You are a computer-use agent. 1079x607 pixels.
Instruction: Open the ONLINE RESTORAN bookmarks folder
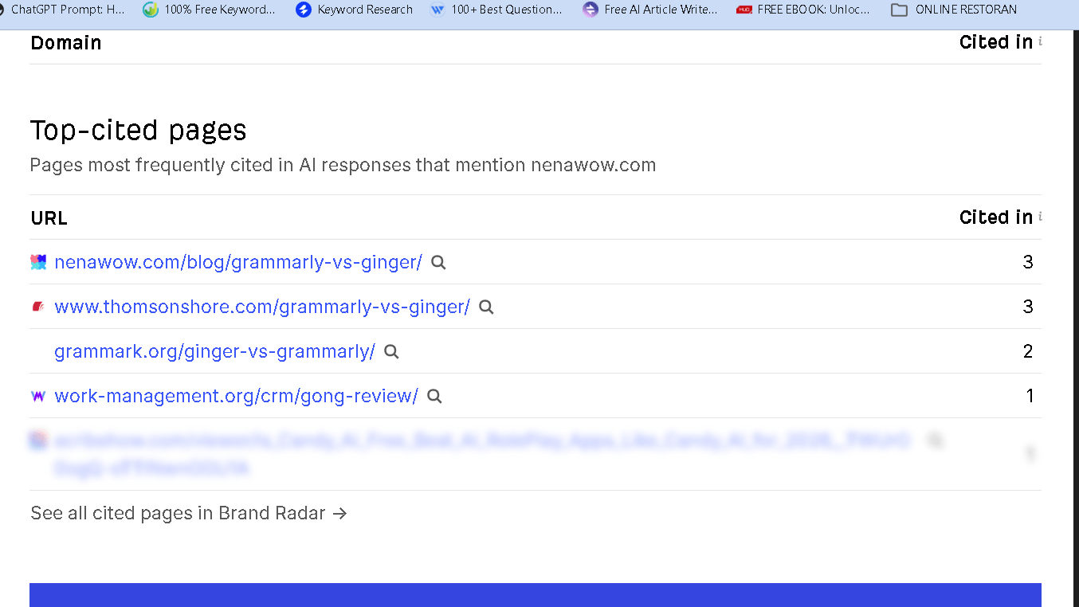tap(954, 10)
